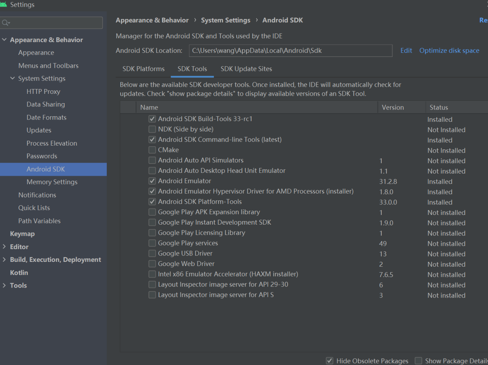Expand the Tools tree node
The height and width of the screenshot is (365, 488).
(x=4, y=285)
